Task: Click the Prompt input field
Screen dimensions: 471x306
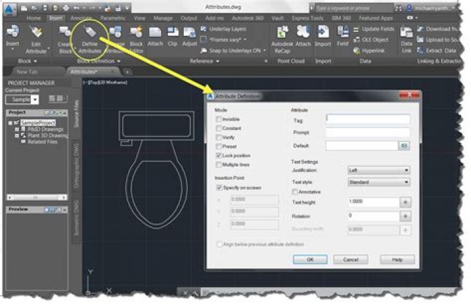Action: click(368, 132)
